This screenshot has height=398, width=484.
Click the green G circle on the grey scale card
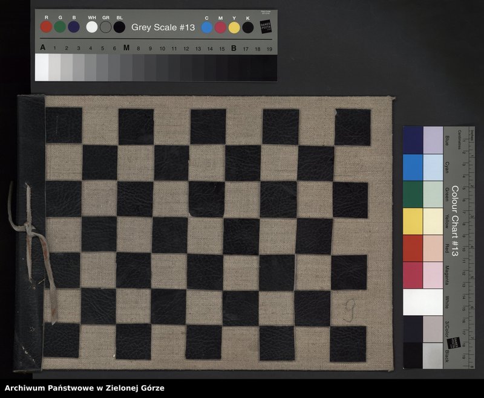[x=60, y=27]
